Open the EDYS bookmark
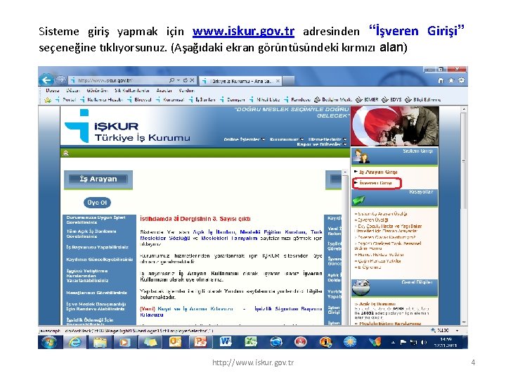 coord(391,99)
